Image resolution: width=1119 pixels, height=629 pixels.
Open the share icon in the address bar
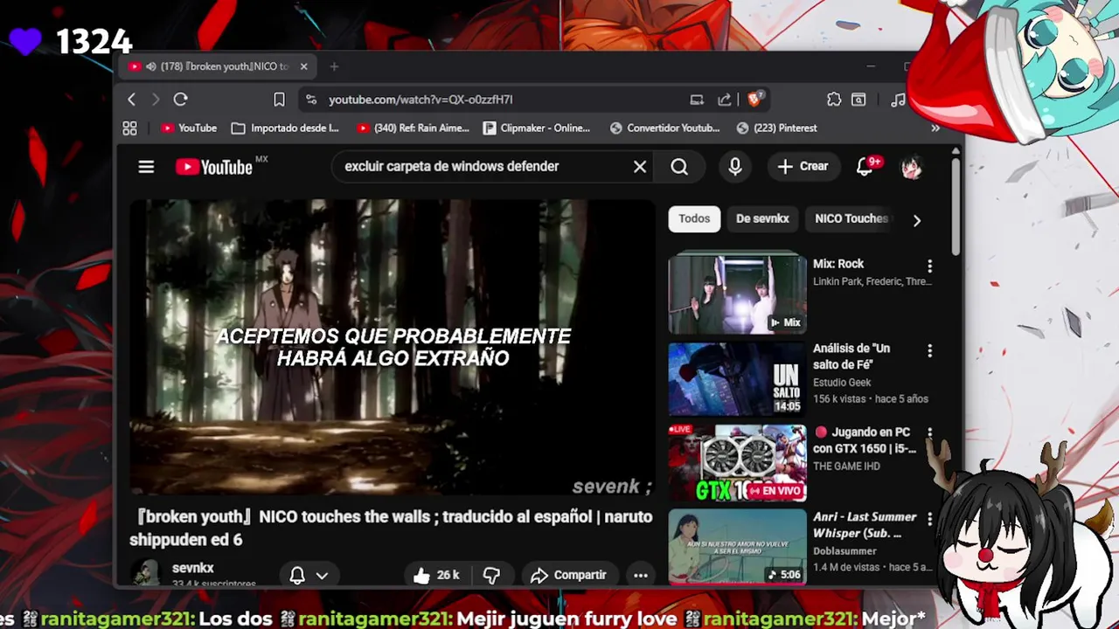[x=725, y=100]
